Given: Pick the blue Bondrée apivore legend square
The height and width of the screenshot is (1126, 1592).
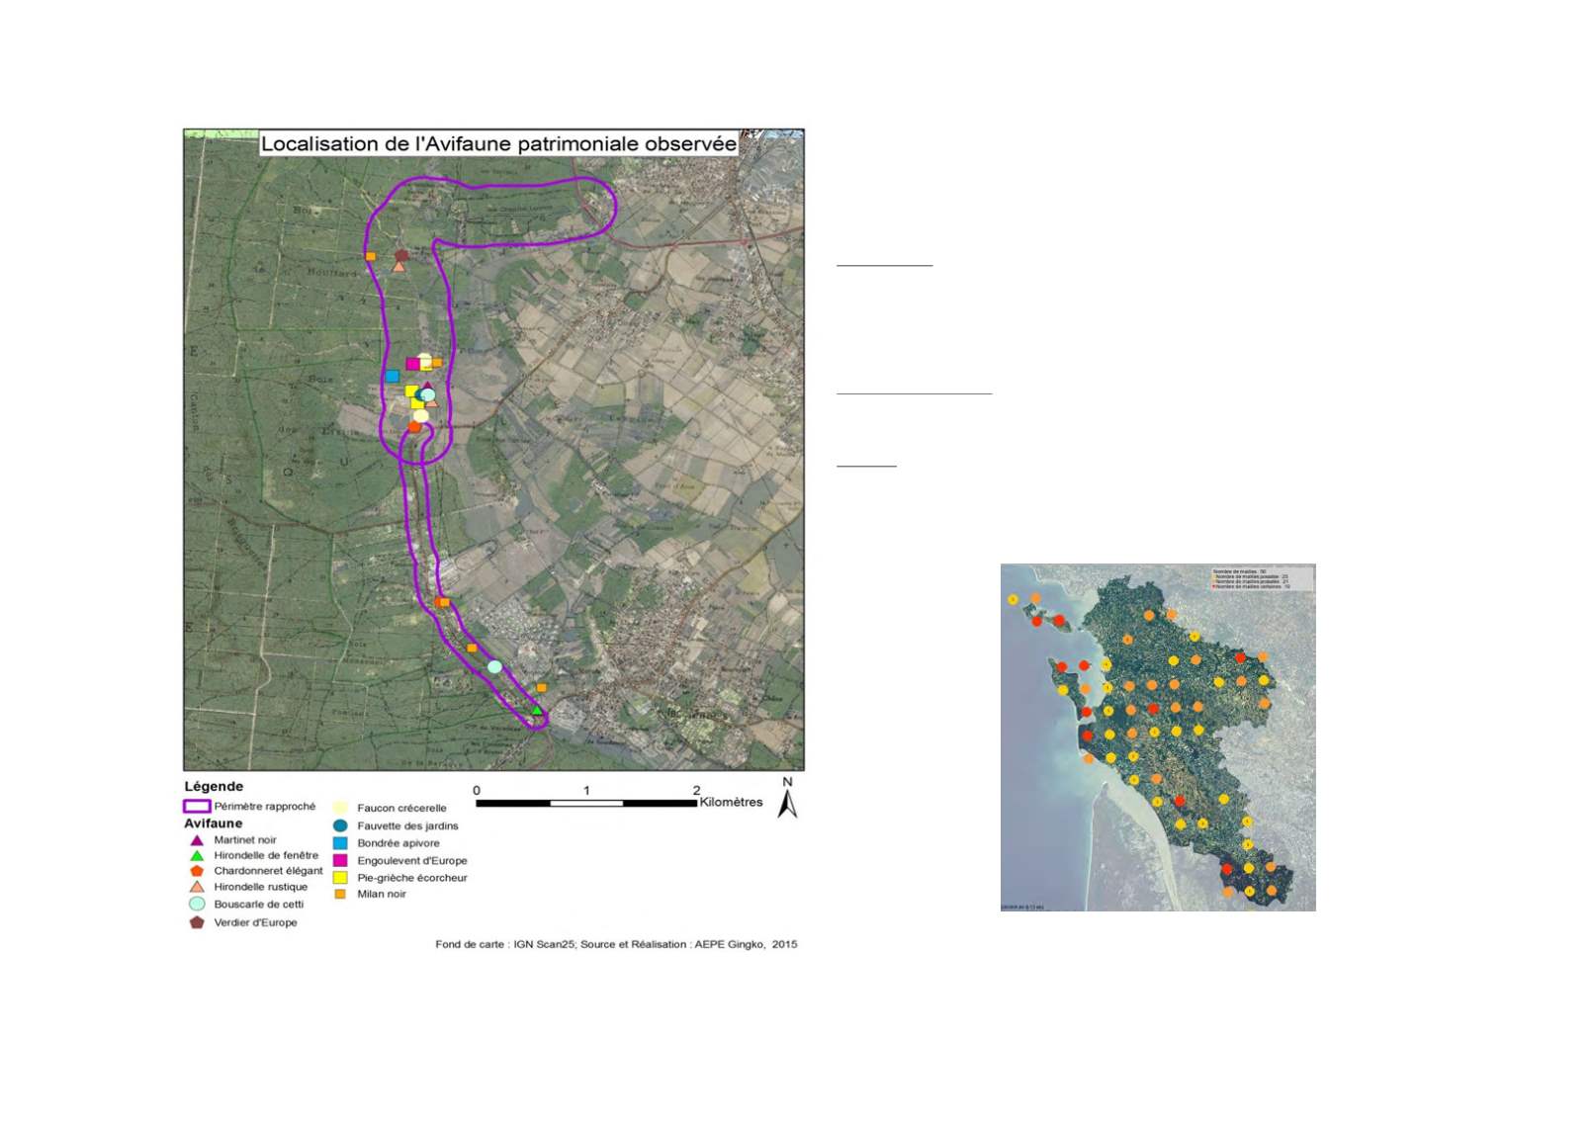Looking at the screenshot, I should tap(340, 843).
